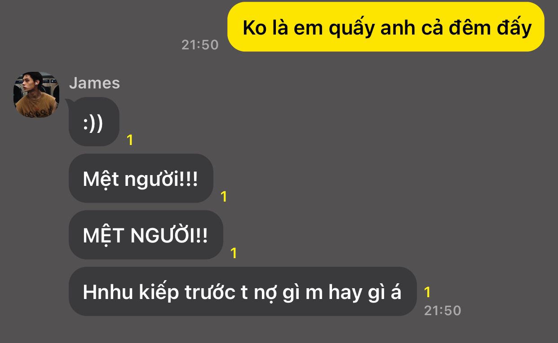Open James's profile picture avatar

(36, 94)
